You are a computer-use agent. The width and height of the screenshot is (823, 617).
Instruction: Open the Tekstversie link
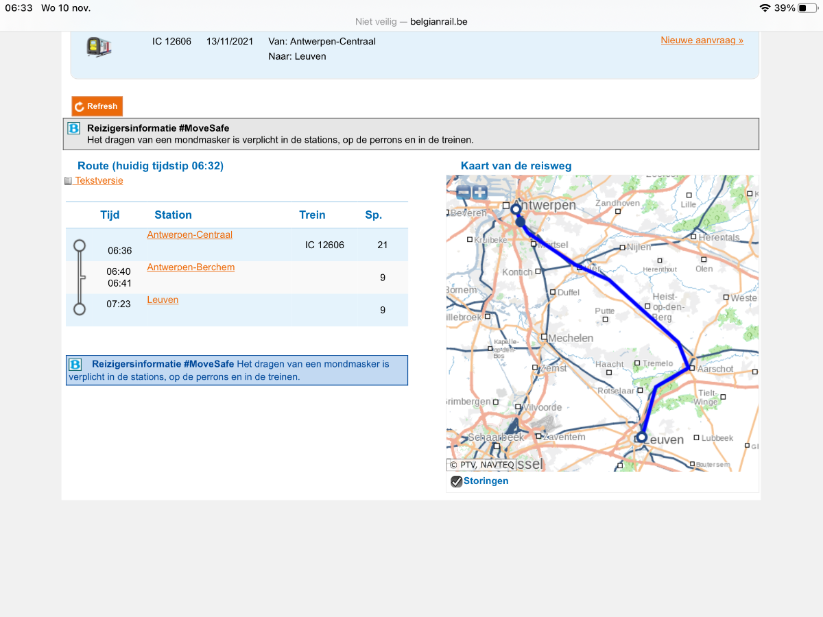click(x=99, y=180)
